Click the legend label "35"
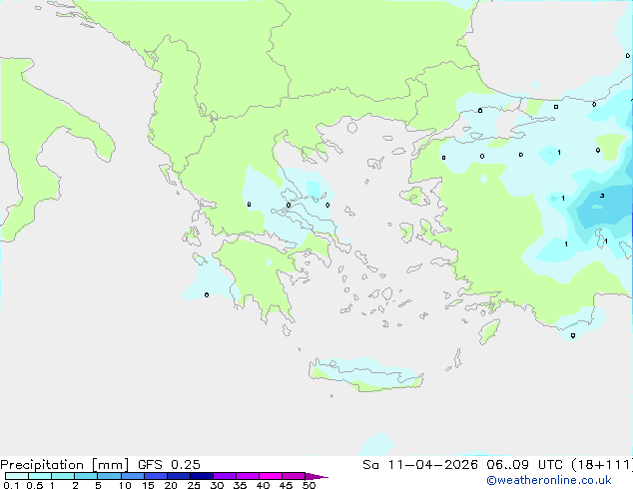This screenshot has height=489, width=633. coord(240,485)
